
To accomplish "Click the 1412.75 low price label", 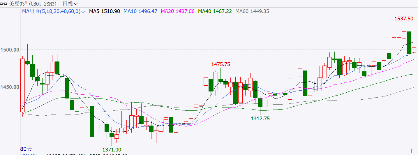I will (x=260, y=119).
